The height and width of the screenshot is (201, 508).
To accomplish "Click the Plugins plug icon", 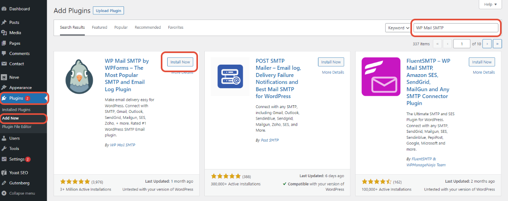I will 4,98.
